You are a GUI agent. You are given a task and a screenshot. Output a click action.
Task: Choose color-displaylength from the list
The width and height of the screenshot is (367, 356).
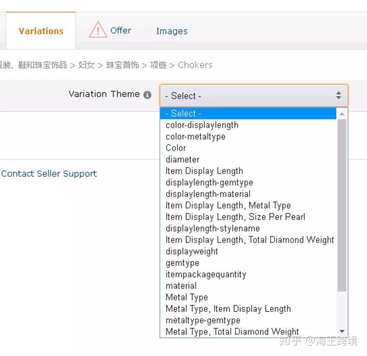[x=202, y=125]
